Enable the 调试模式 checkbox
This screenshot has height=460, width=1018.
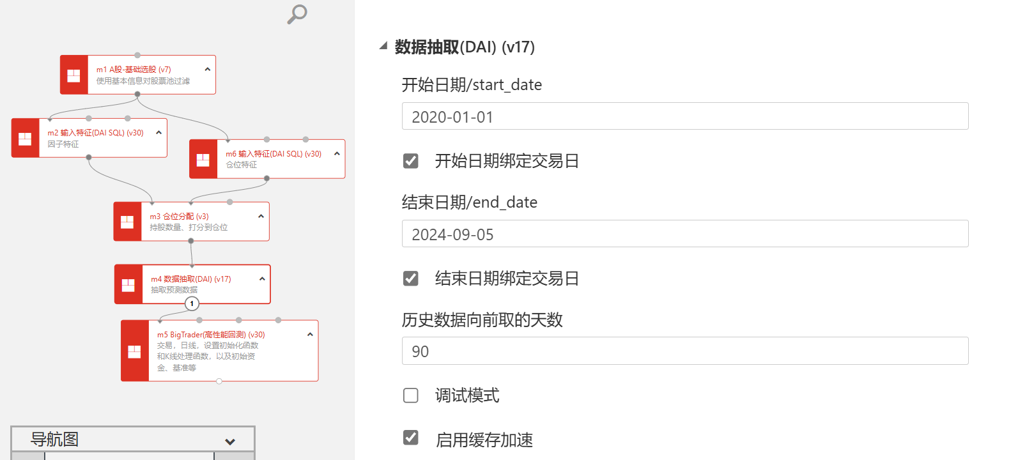[x=411, y=395]
